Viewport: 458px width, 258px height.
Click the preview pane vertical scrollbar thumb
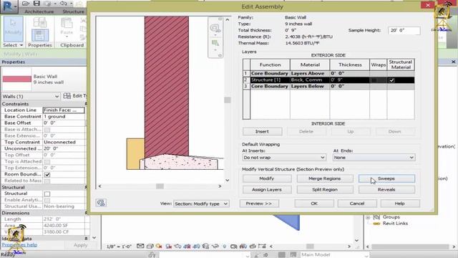(x=228, y=100)
